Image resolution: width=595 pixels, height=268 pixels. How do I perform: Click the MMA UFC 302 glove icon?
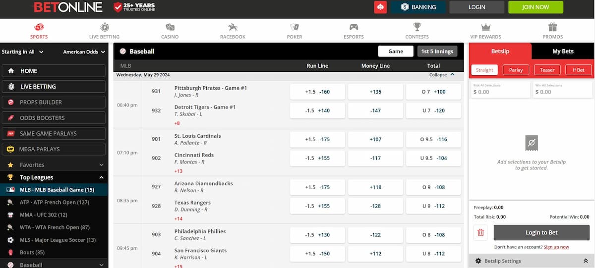pyautogui.click(x=10, y=215)
